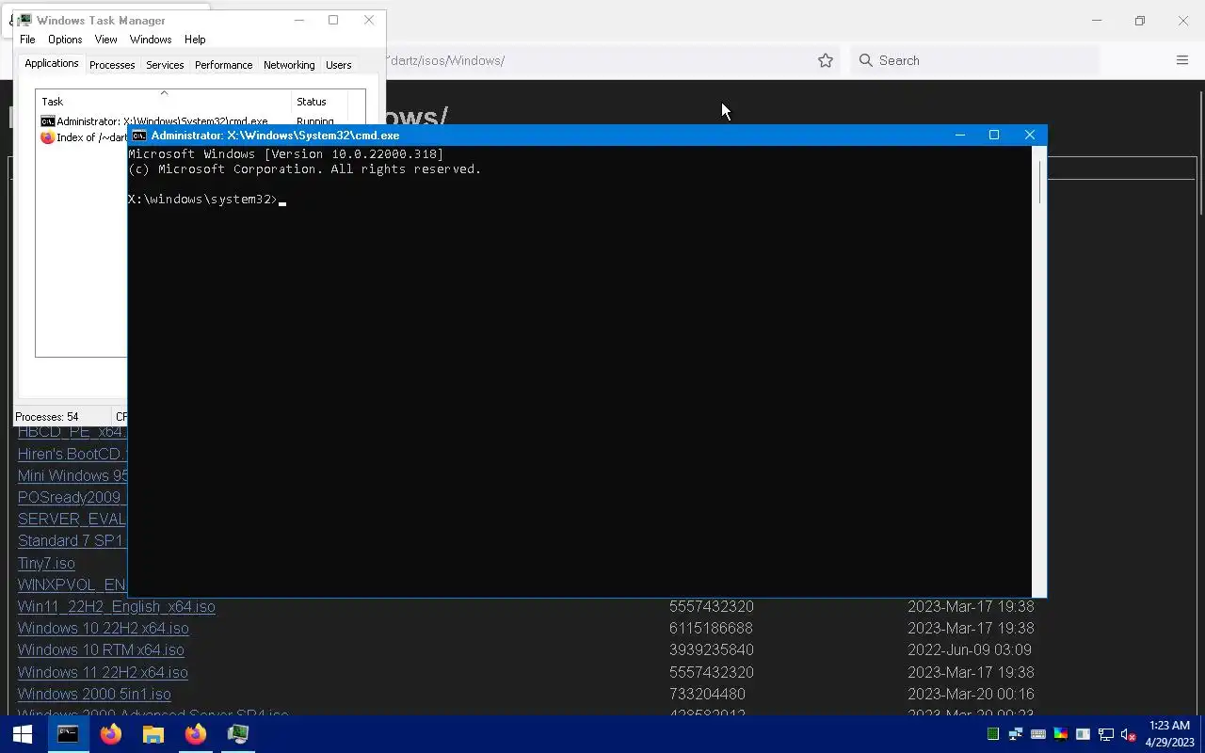Click the command prompt scrollbar thumb

pyautogui.click(x=1039, y=182)
